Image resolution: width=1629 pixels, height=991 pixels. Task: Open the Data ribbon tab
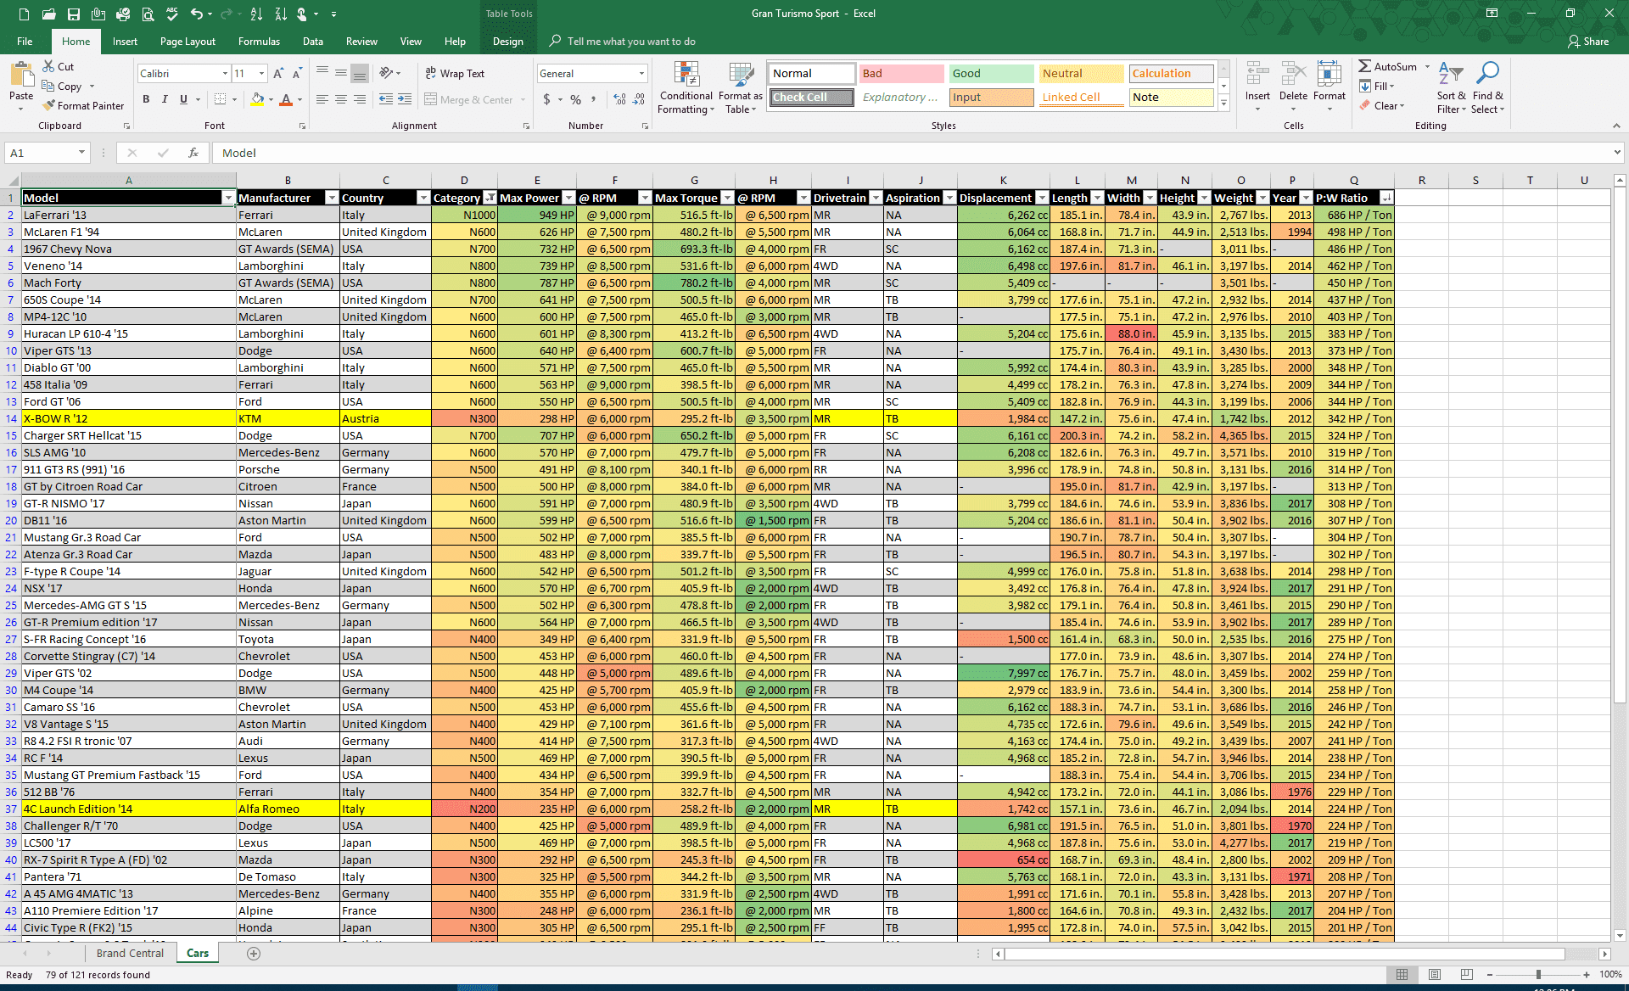point(313,41)
